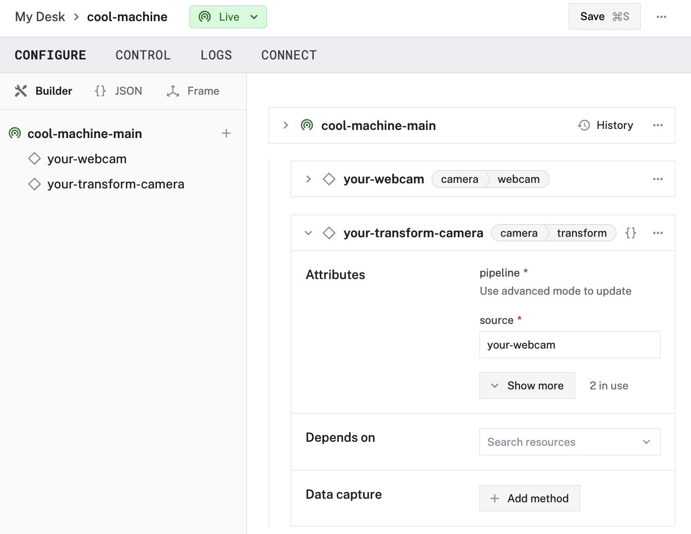Collapse the your-transform-camera card
The width and height of the screenshot is (691, 534).
point(308,233)
